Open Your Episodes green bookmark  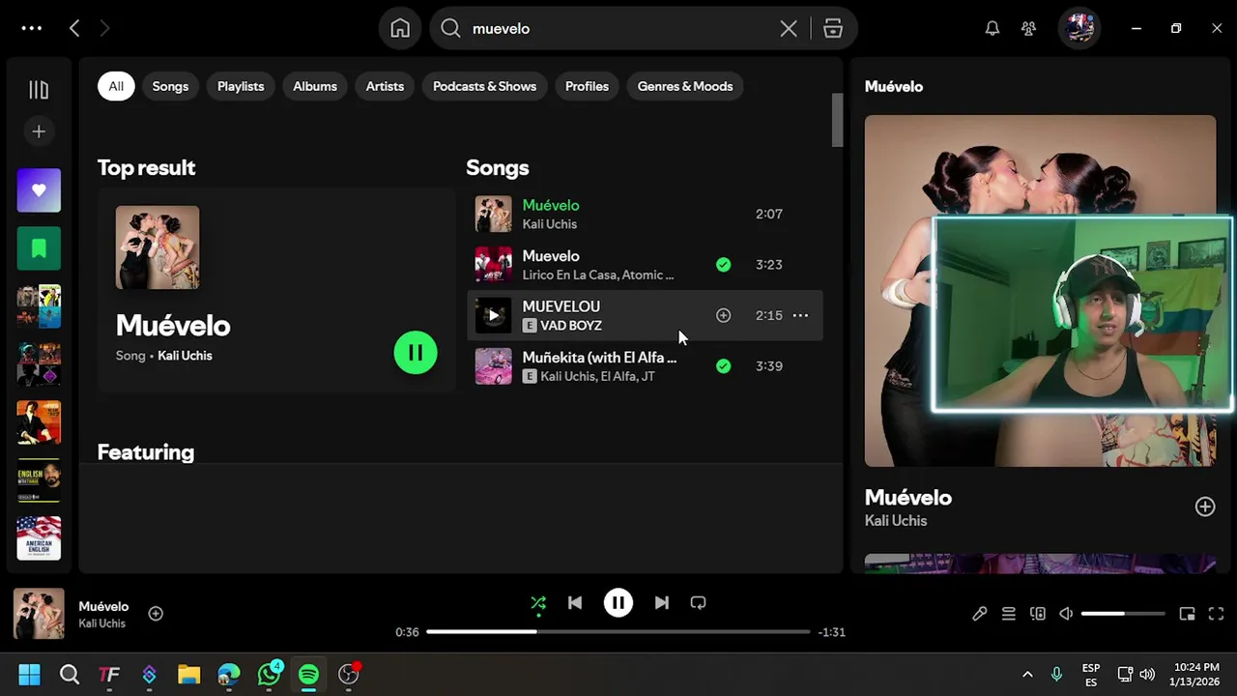(x=39, y=248)
